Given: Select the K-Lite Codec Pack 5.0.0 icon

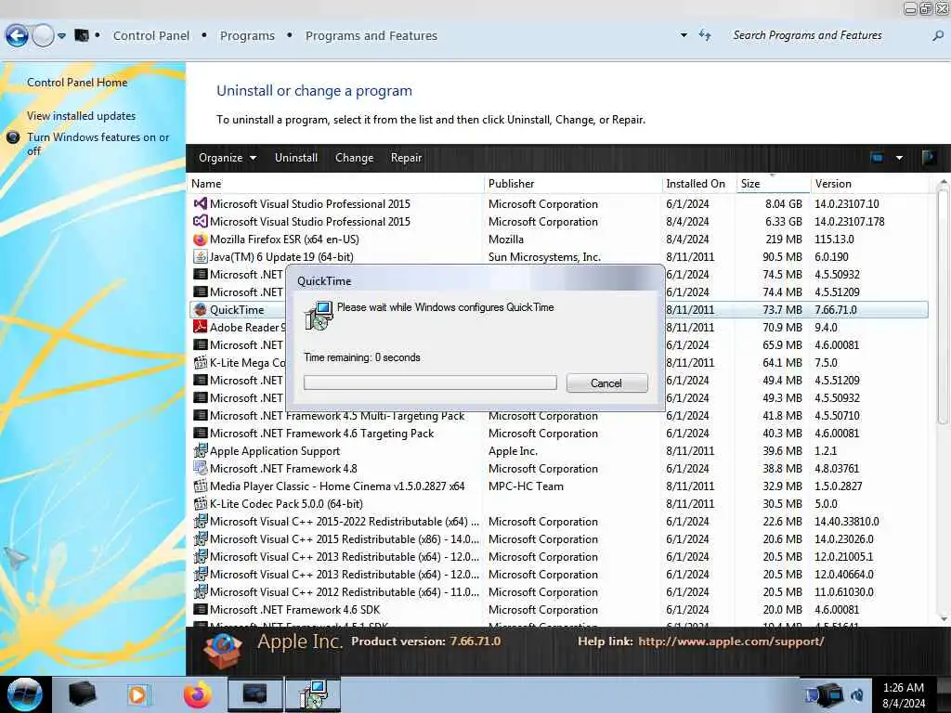Looking at the screenshot, I should (x=201, y=503).
